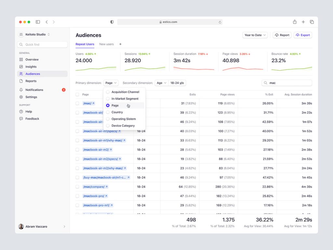Click the browser sidebar toggle icon
This screenshot has width=333, height=250.
click(38, 22)
